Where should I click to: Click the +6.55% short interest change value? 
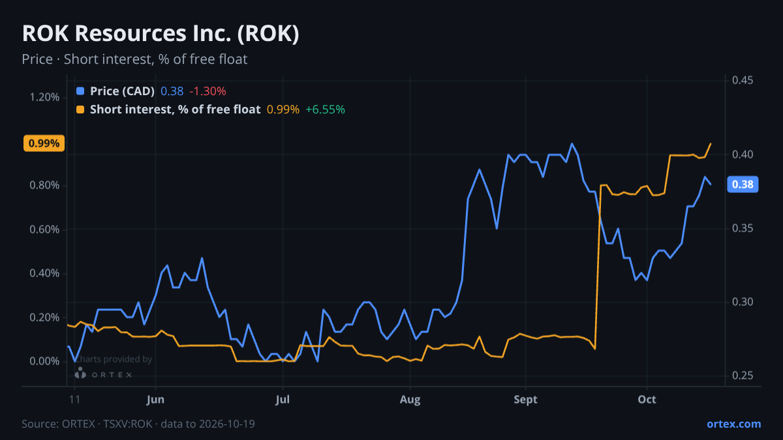pyautogui.click(x=326, y=110)
